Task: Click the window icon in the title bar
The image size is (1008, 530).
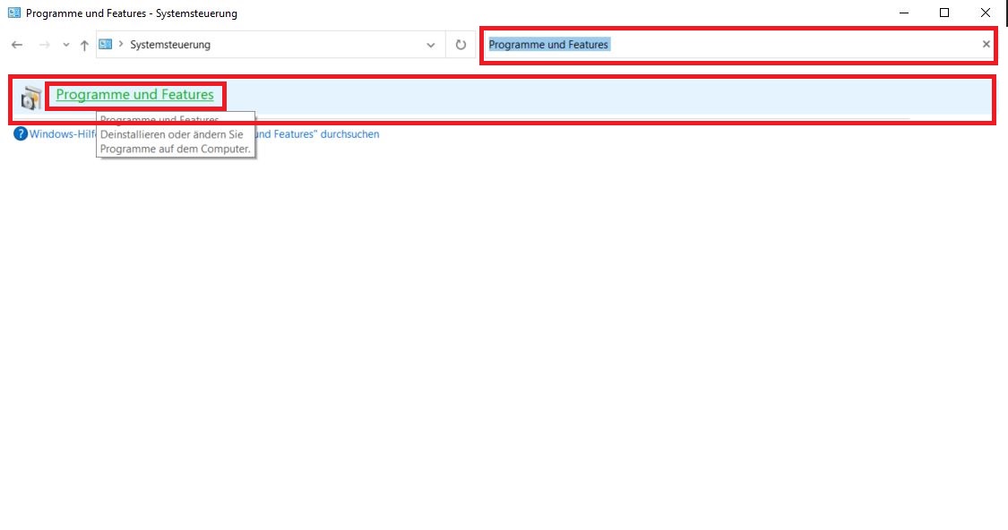Action: click(x=13, y=13)
